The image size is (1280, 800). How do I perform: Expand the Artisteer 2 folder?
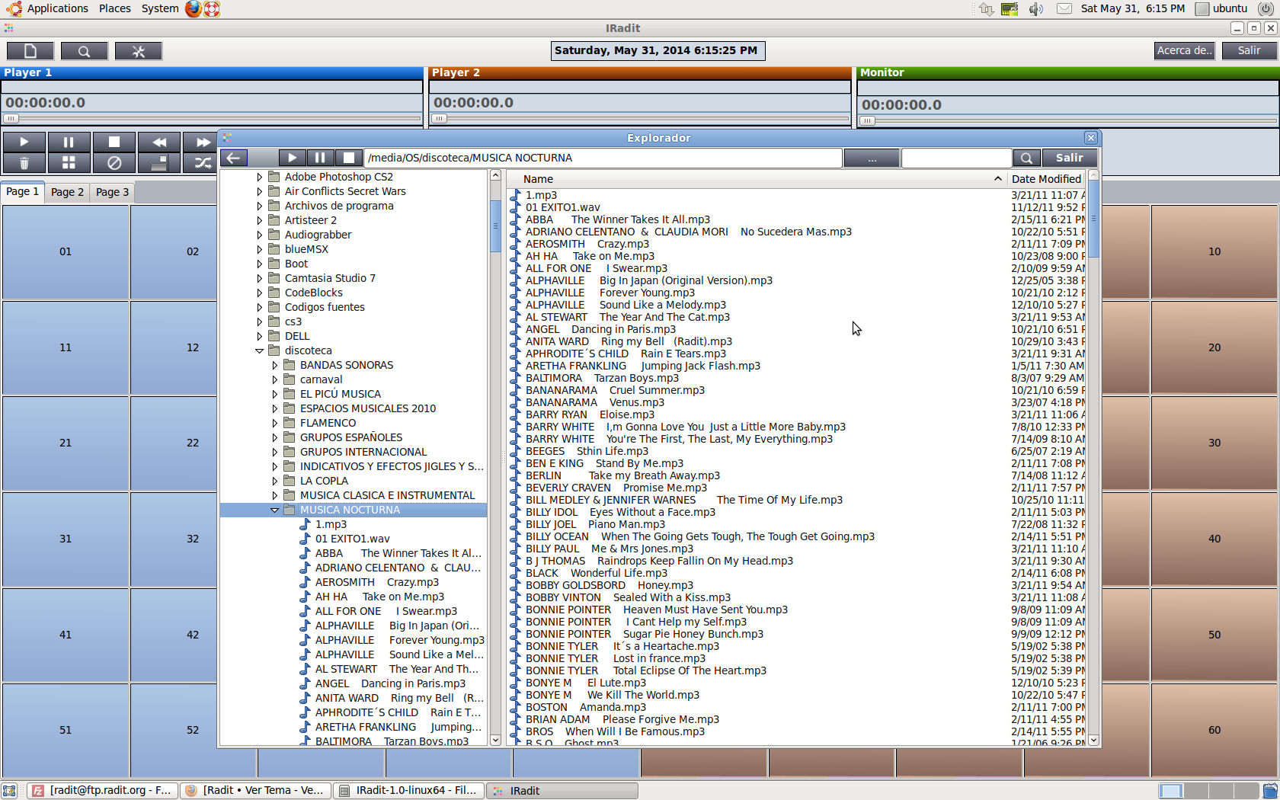pyautogui.click(x=260, y=220)
